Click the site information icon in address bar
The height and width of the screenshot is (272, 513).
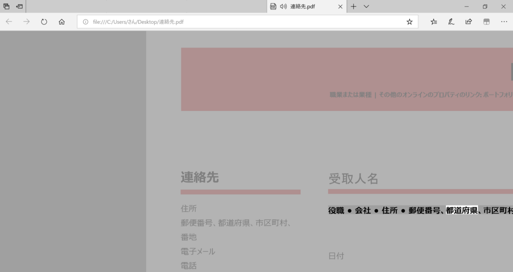pos(85,22)
